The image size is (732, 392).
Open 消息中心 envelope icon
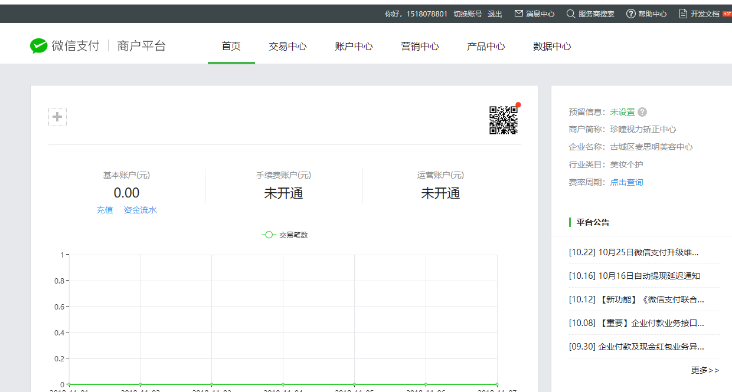click(519, 14)
